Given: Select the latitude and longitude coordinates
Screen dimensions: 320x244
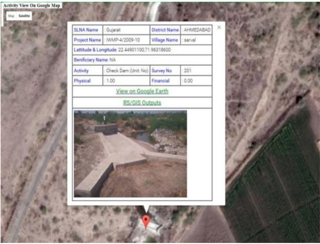Looking at the screenshot, I should click(x=144, y=50).
